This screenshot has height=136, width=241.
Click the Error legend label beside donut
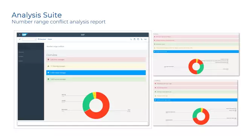point(129,110)
